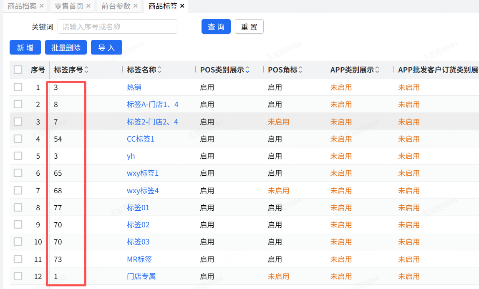Image resolution: width=479 pixels, height=289 pixels.
Task: Click tag number 65 cell
Action: pos(58,173)
